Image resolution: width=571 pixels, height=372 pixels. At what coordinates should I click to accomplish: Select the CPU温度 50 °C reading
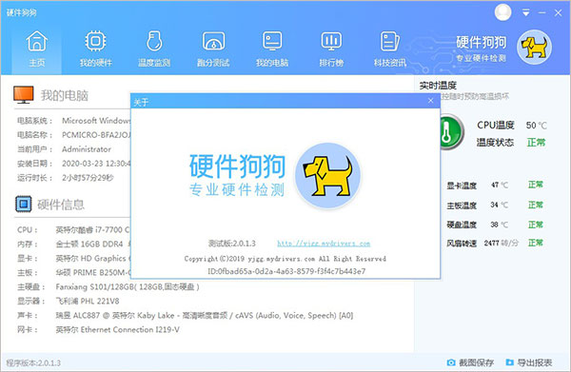[512, 126]
